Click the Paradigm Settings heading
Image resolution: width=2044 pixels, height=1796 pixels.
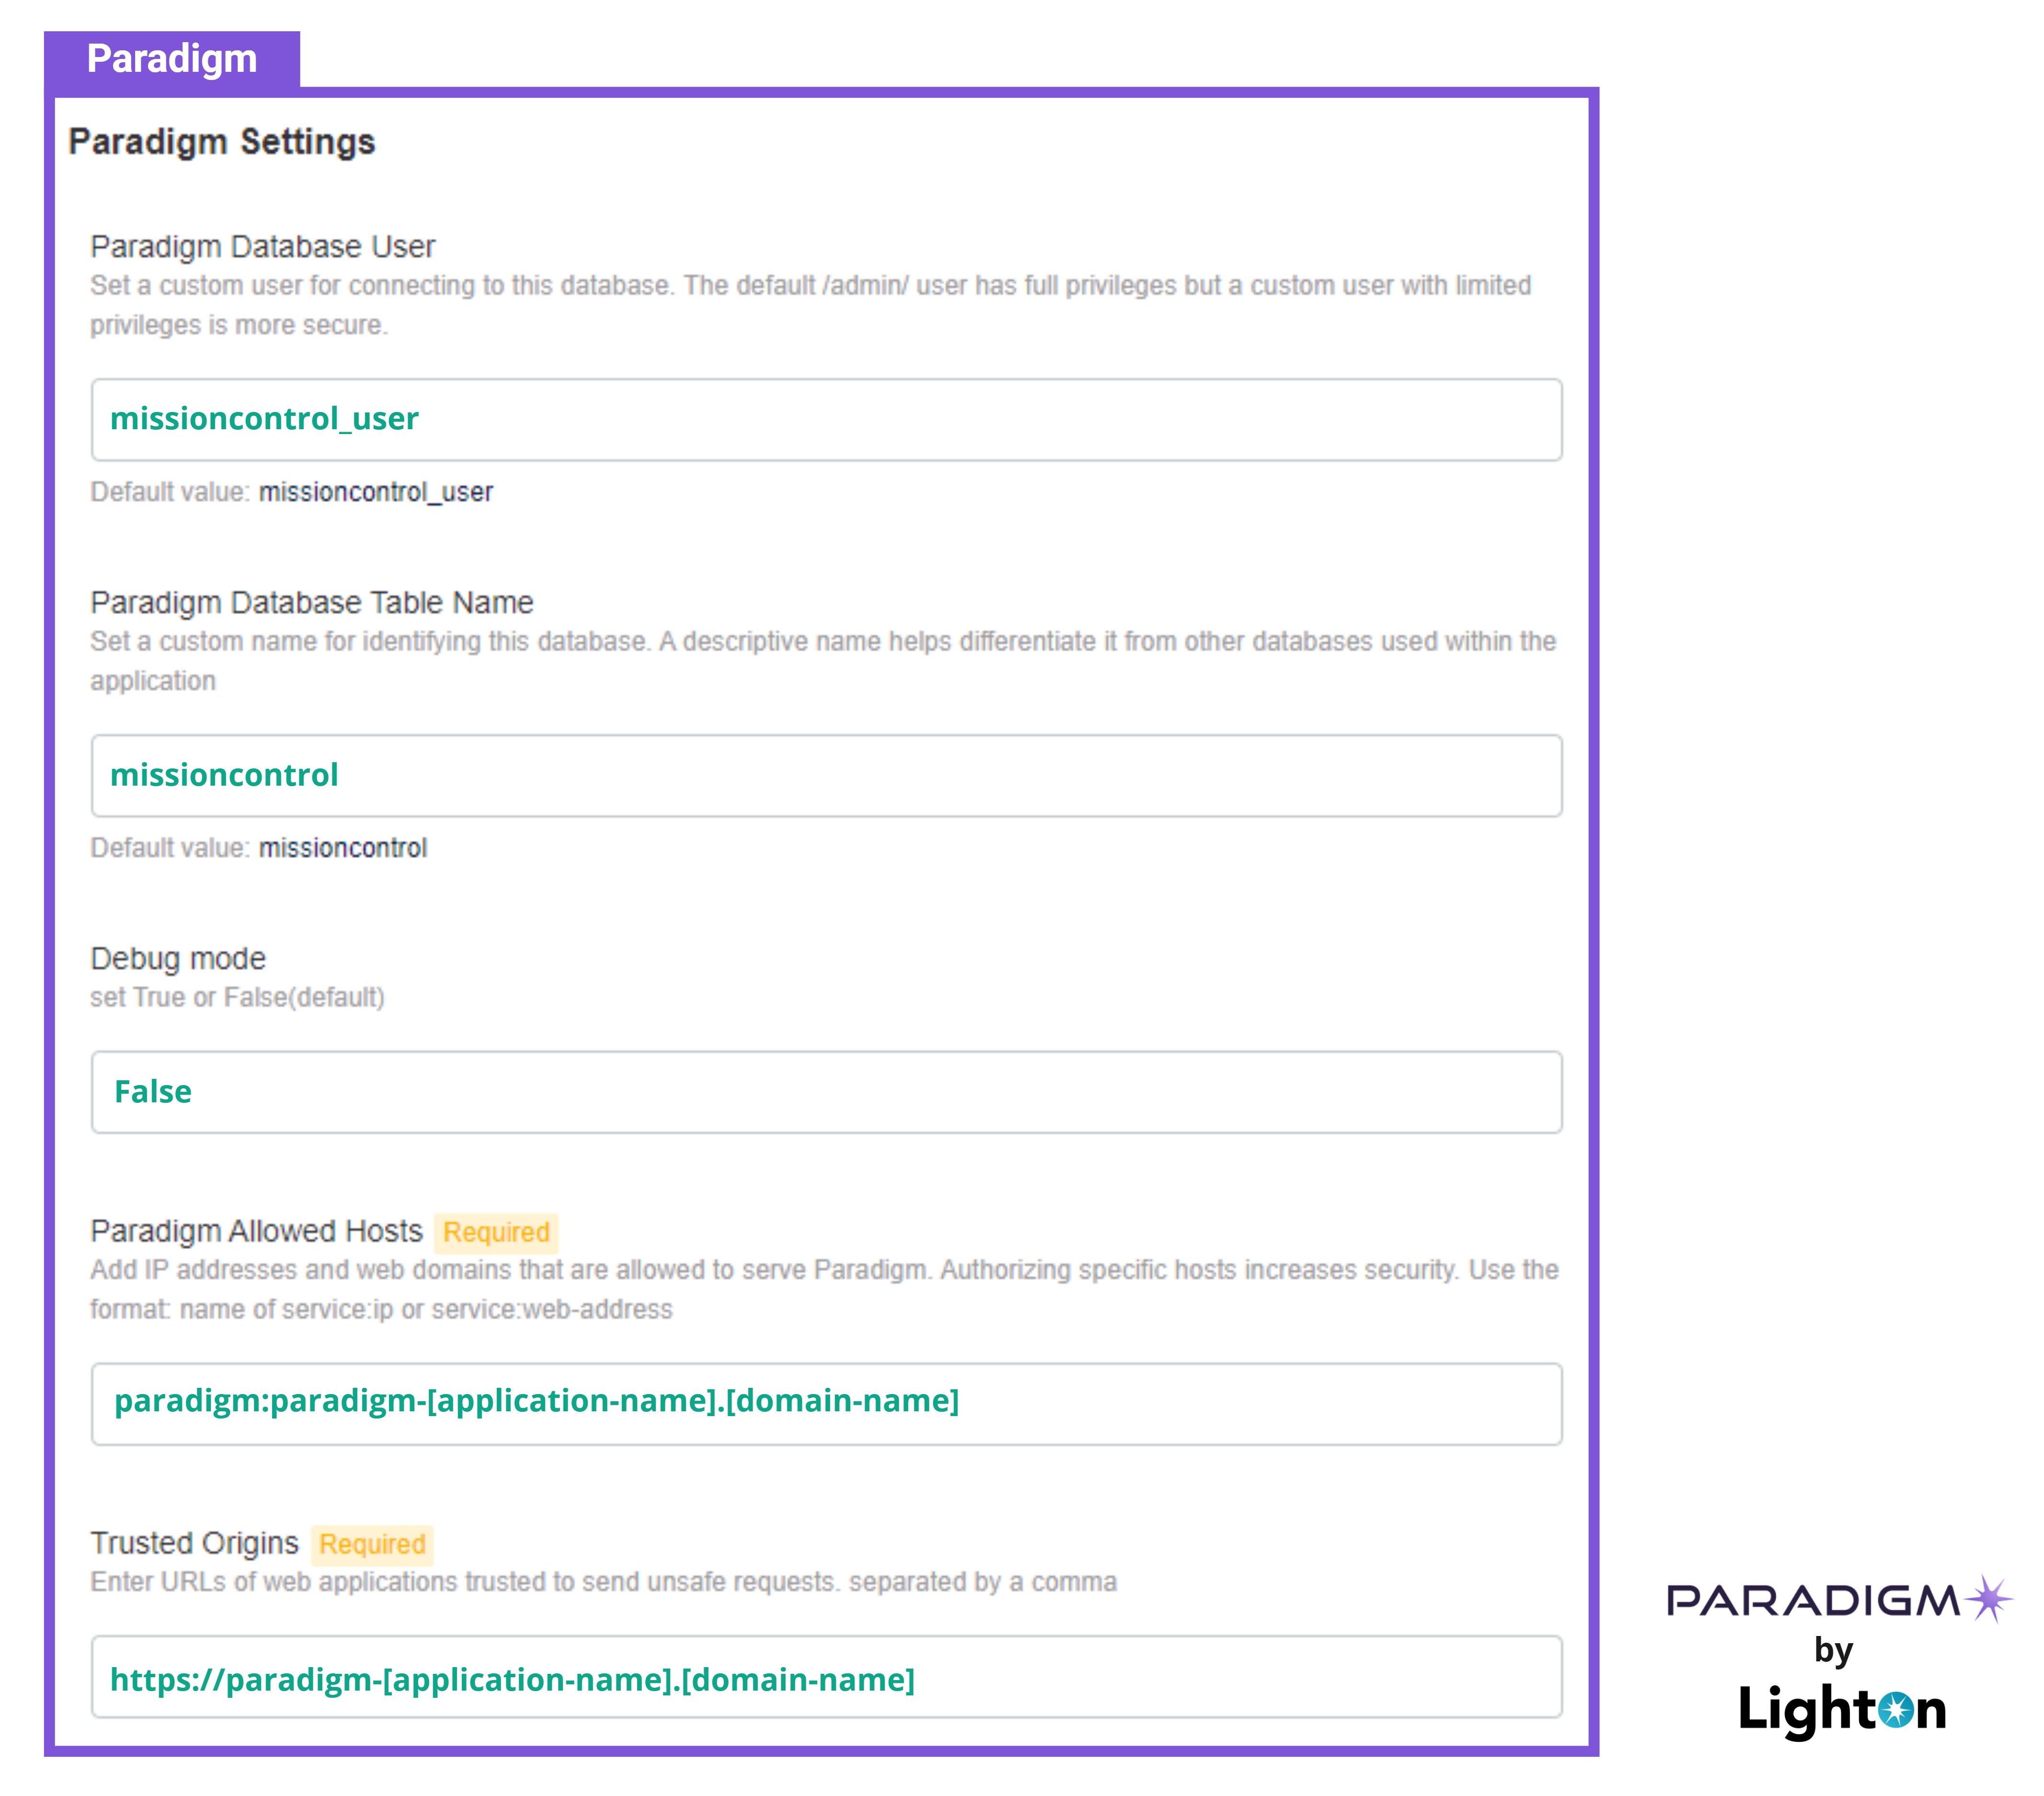(x=222, y=142)
